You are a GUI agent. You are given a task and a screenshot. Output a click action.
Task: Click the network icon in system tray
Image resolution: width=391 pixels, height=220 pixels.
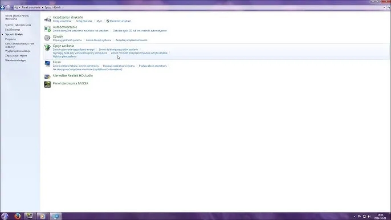point(364,217)
